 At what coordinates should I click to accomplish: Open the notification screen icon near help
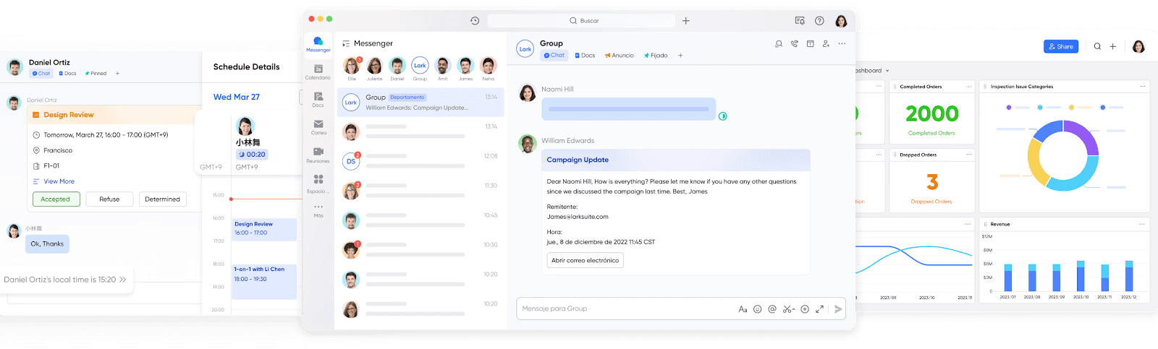click(x=800, y=21)
